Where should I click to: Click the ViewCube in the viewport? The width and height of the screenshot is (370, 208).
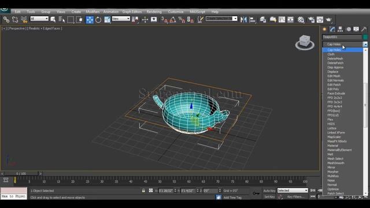(305, 42)
